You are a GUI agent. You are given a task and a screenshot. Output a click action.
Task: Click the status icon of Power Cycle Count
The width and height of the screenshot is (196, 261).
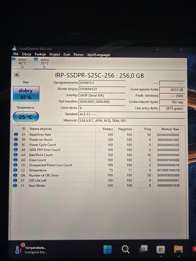[16, 144]
